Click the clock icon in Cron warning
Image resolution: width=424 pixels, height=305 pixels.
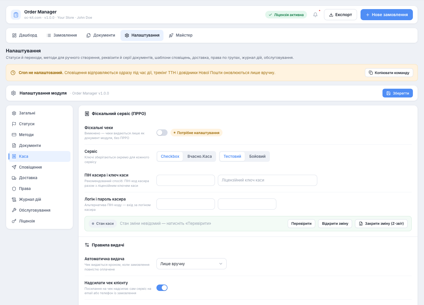(x=13, y=73)
